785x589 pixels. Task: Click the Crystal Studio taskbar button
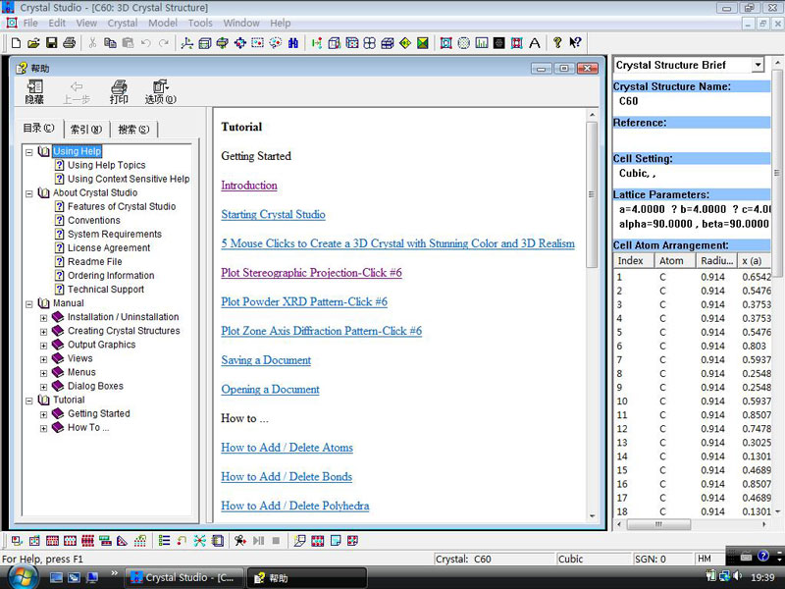click(x=184, y=577)
